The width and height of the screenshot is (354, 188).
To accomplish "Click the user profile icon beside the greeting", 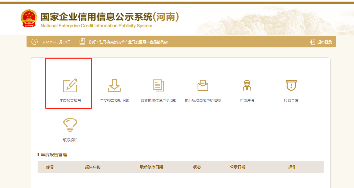I will pos(82,42).
